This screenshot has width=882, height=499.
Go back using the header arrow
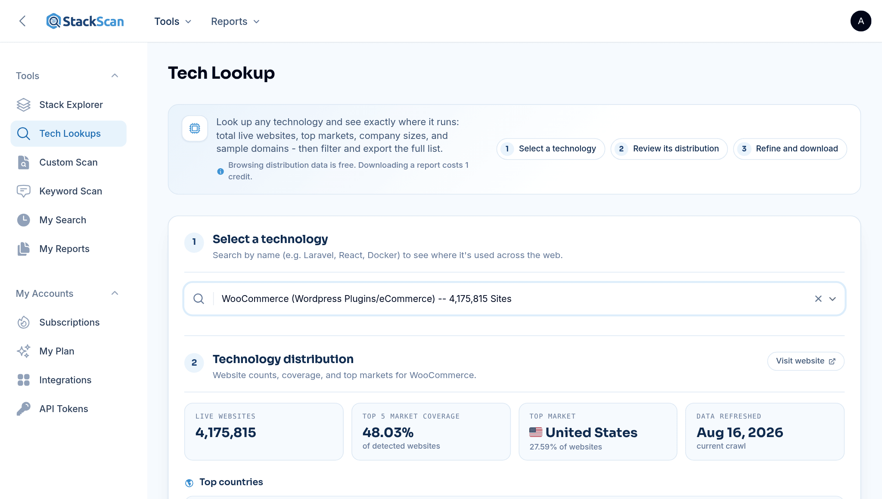22,21
